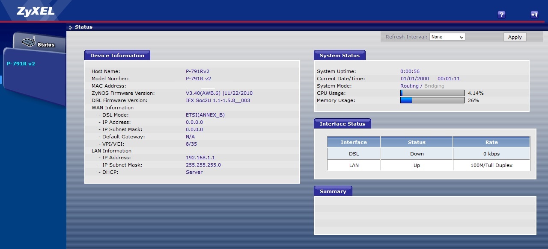Click the WAN Information heading
This screenshot has width=548, height=249.
pos(113,108)
